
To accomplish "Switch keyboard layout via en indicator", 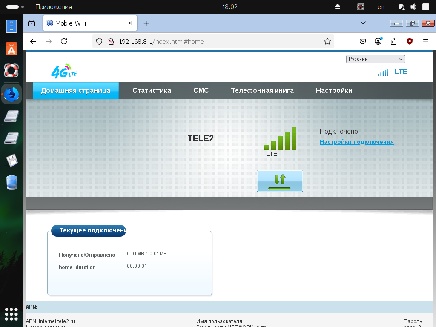I will click(381, 7).
